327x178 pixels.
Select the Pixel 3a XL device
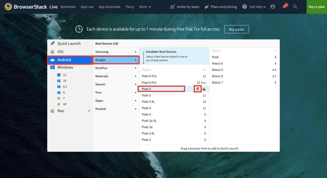174,121
